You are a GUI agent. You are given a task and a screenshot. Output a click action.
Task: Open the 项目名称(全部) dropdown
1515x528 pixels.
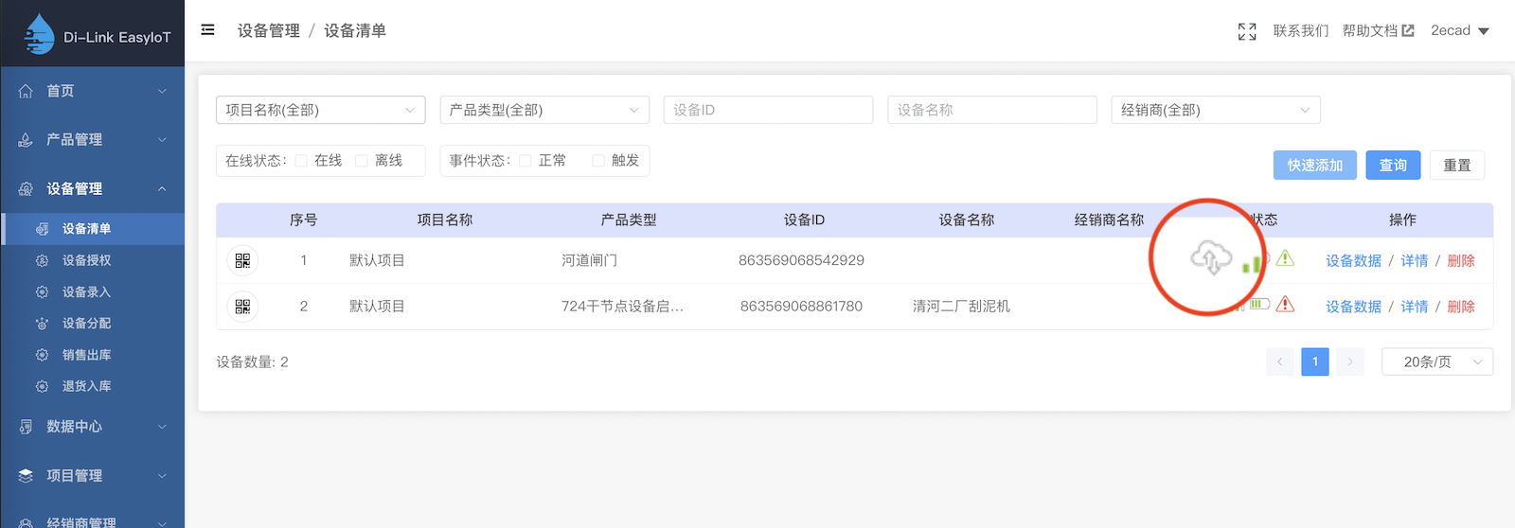[x=321, y=110]
